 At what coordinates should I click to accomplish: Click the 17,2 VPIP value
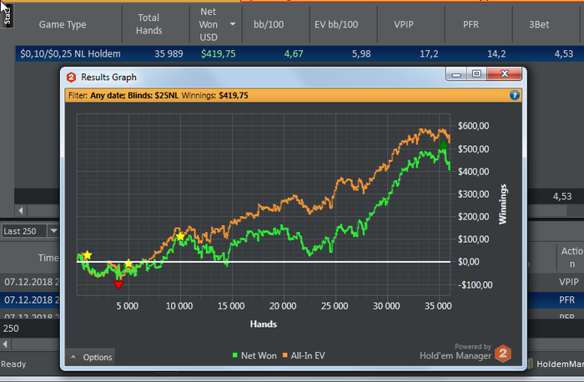(x=429, y=54)
